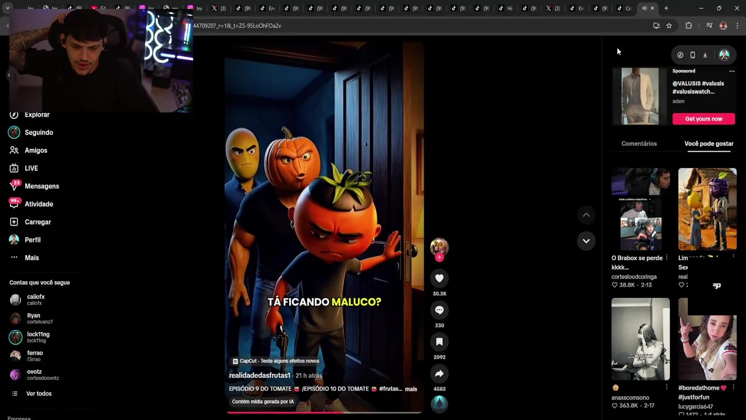746x420 pixels.
Task: Bookmark page with Chrome star icon
Action: click(669, 26)
